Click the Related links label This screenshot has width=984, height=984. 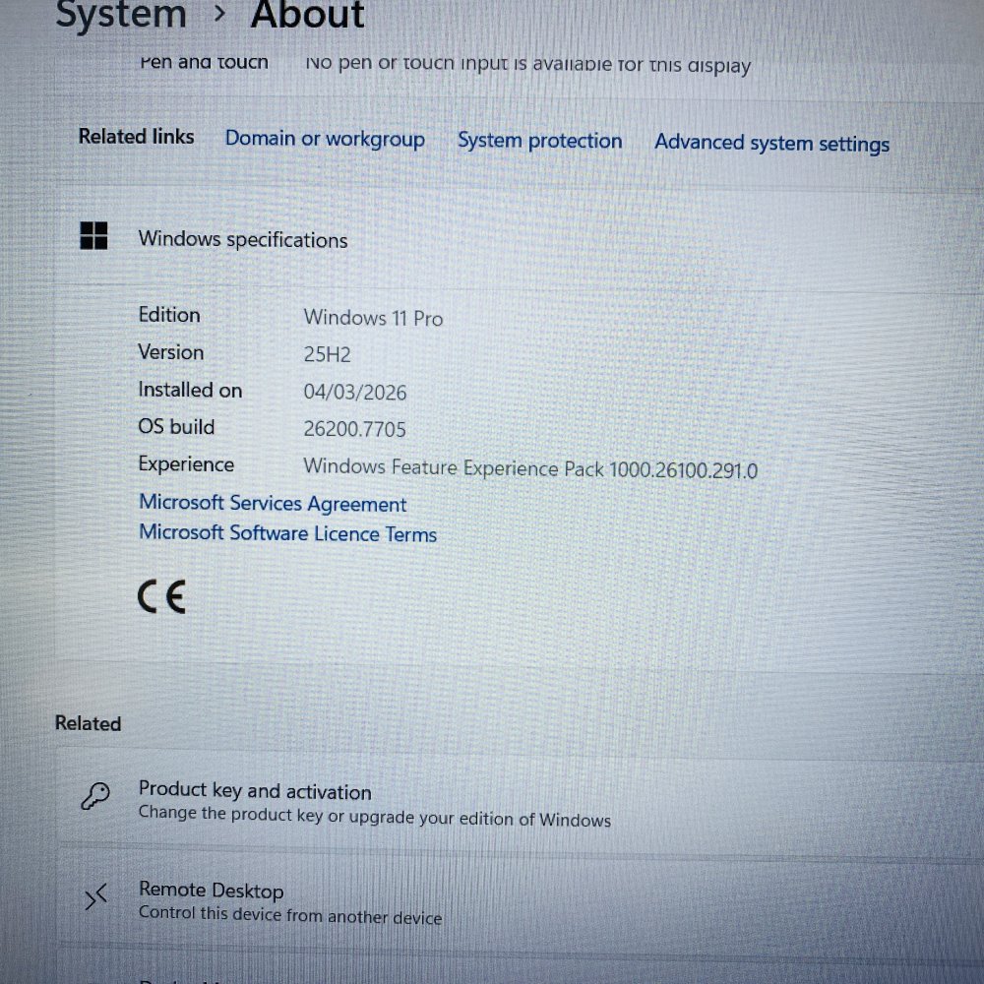(x=136, y=136)
